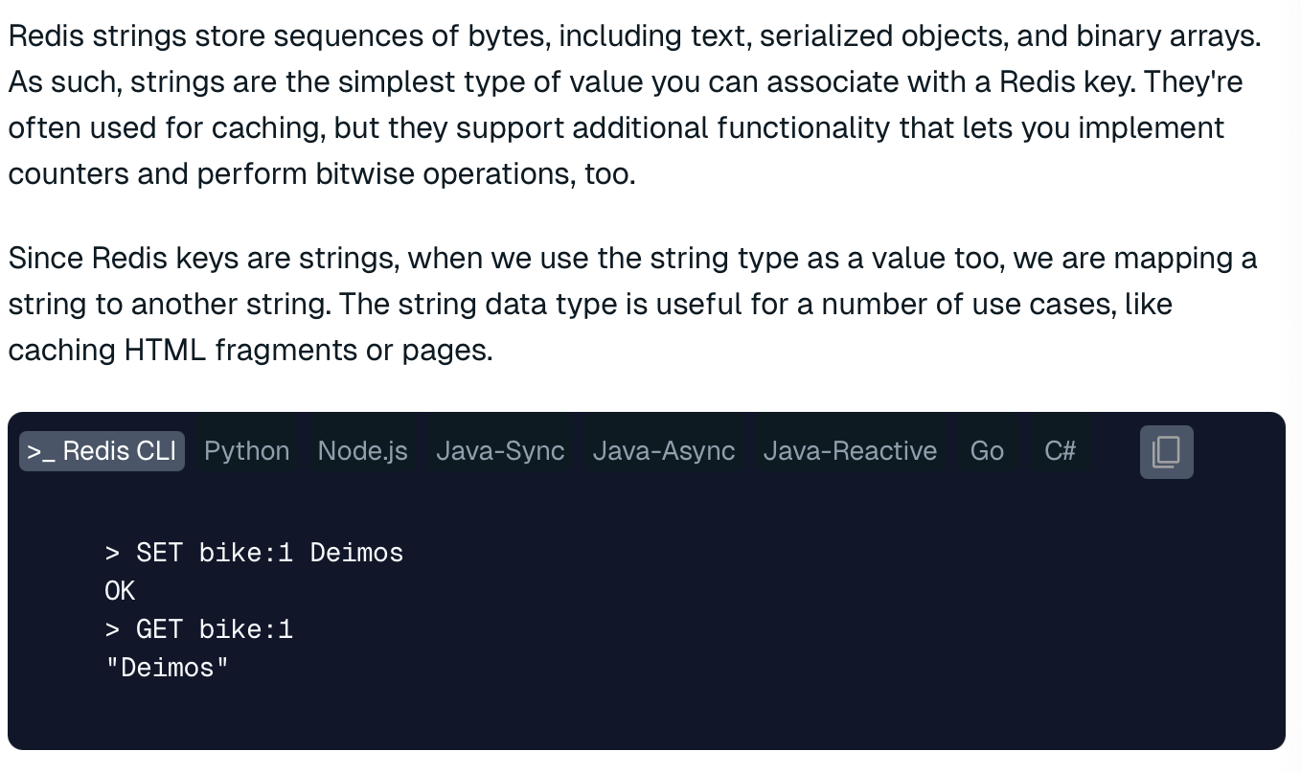The image size is (1301, 774).
Task: View the Java-Reactive code tab
Action: [850, 451]
